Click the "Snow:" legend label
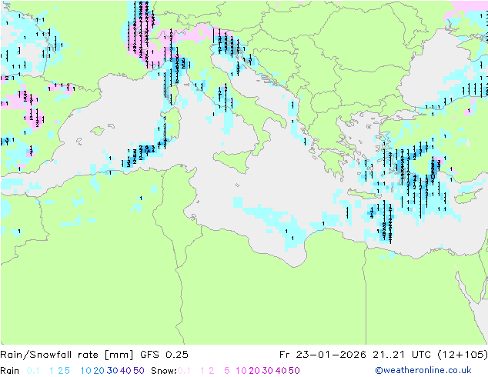The height and width of the screenshot is (377, 488). click(164, 371)
